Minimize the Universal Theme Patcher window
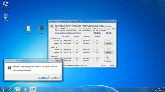165x92 pixels. (x=106, y=21)
